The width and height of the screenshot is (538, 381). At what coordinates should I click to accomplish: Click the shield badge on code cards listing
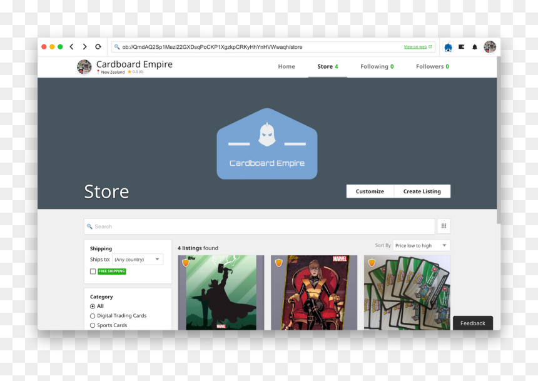coord(372,263)
